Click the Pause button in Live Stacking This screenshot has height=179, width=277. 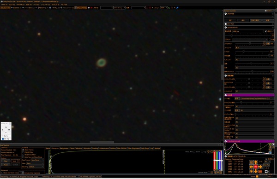6,165
